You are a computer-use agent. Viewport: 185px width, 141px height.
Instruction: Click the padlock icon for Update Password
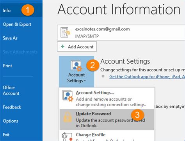[x=68, y=117]
